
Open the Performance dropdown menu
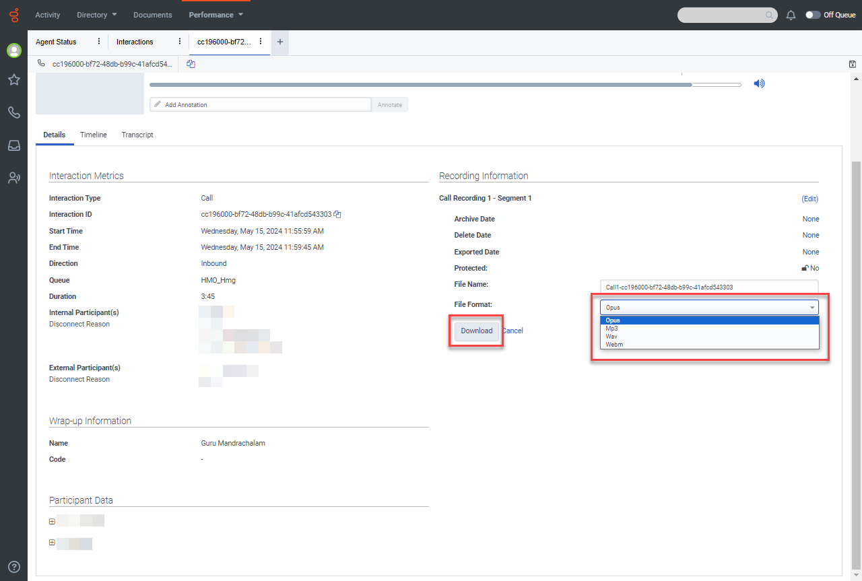[215, 15]
